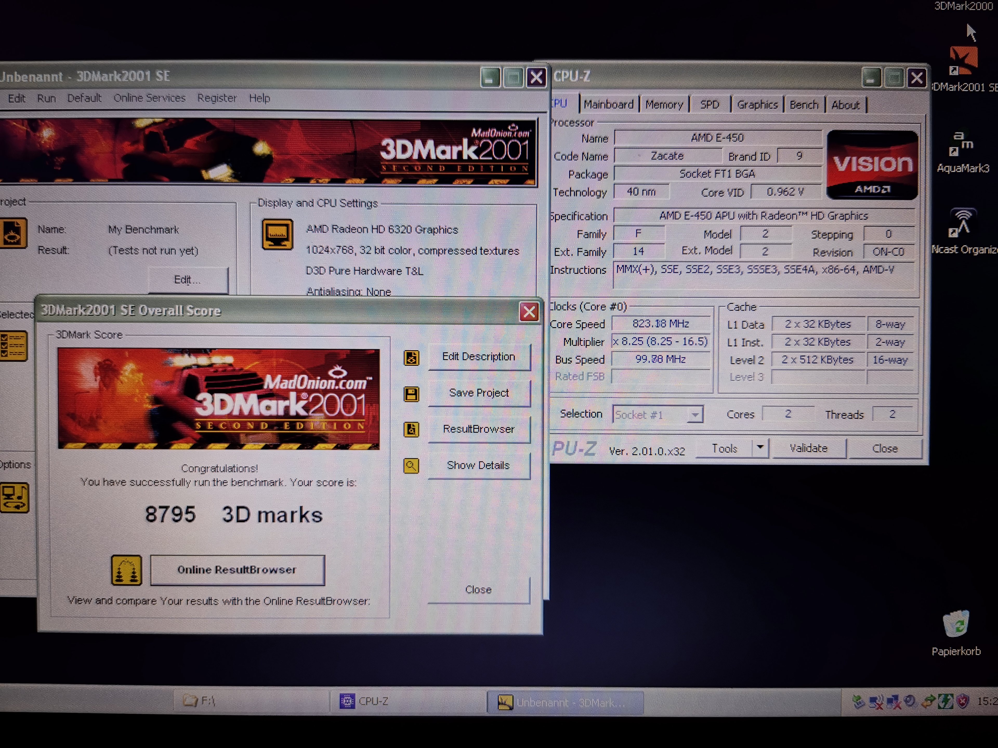Click the monitor icon in Display settings
The width and height of the screenshot is (998, 748).
coord(278,234)
